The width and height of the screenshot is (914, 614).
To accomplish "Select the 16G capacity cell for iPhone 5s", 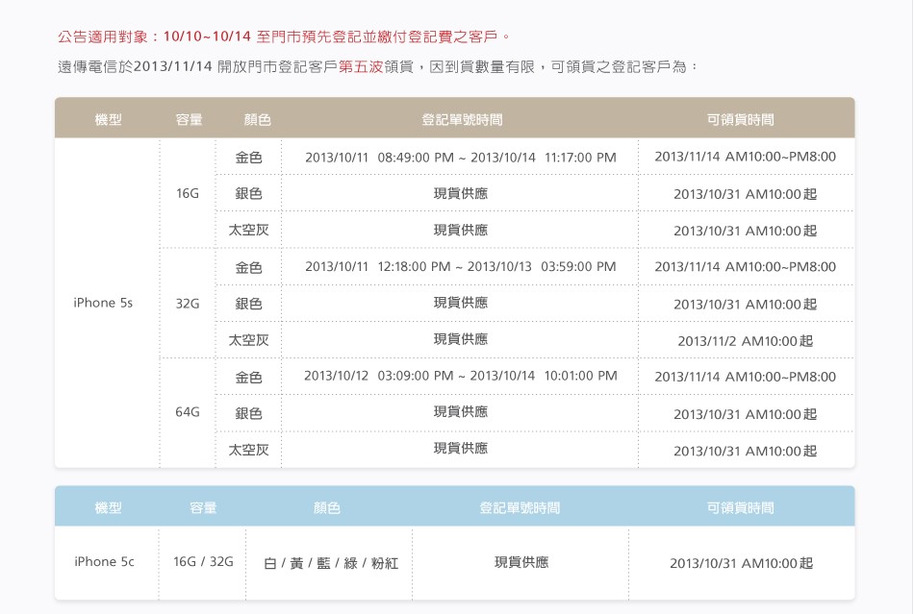I will tap(188, 193).
